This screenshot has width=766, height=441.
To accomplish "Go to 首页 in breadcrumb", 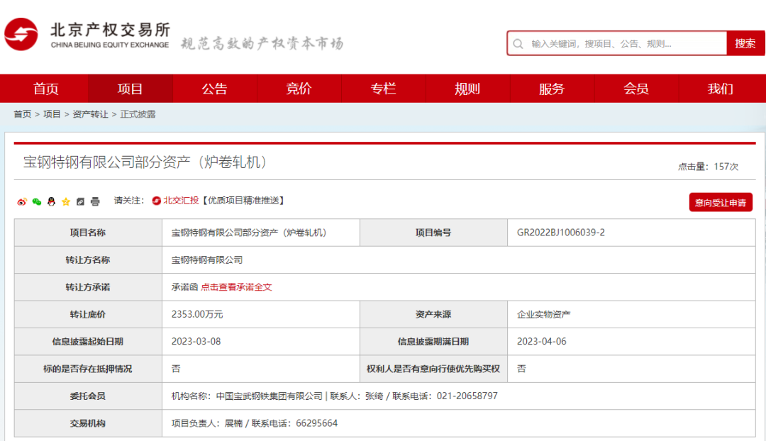I will tap(23, 114).
